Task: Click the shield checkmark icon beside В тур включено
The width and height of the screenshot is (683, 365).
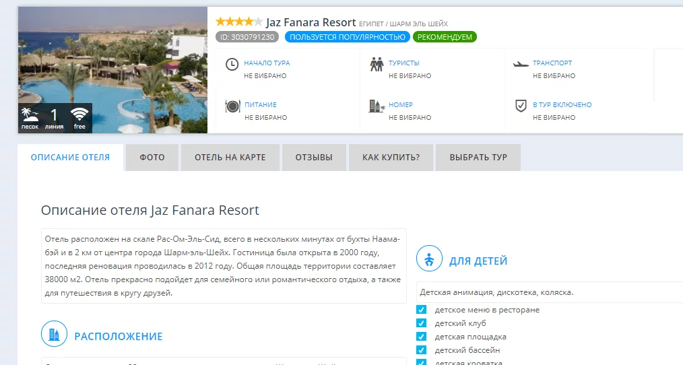Action: [x=521, y=106]
